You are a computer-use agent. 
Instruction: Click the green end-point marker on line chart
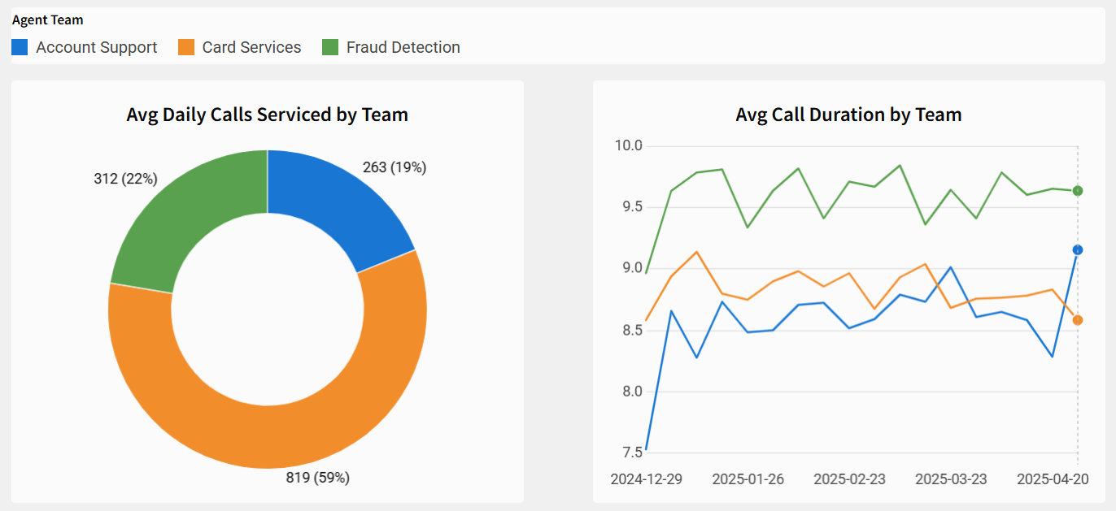(1078, 191)
